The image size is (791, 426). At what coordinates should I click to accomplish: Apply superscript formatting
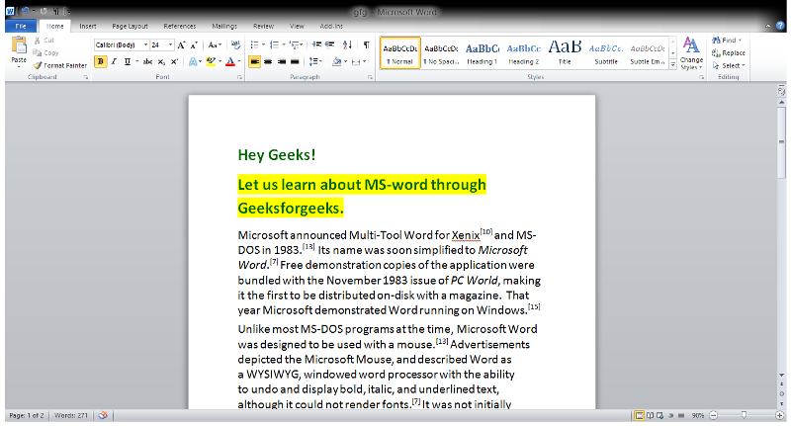click(x=175, y=61)
